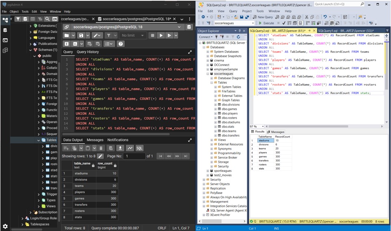Click the trash delete row icon in Data Output
This screenshot has height=231, width=391.
[x=101, y=148]
